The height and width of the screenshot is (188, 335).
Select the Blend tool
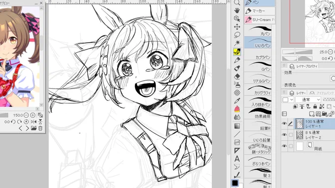tap(237, 117)
